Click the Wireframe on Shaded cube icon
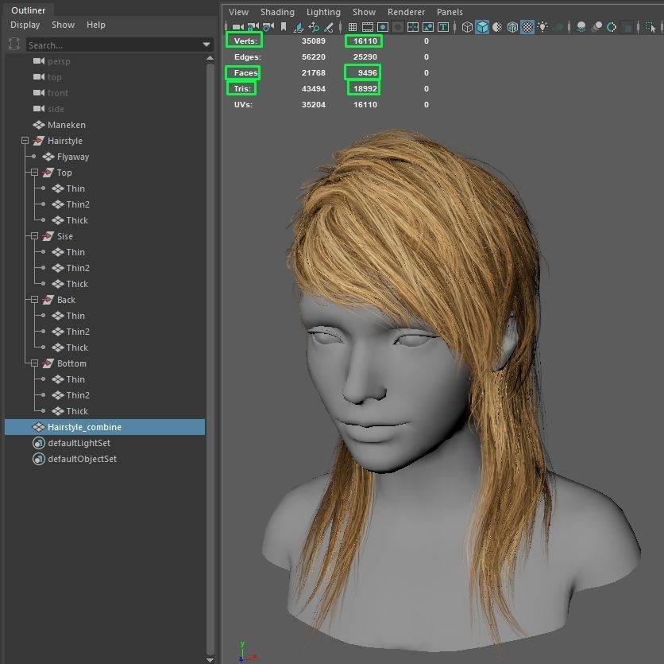 point(512,27)
